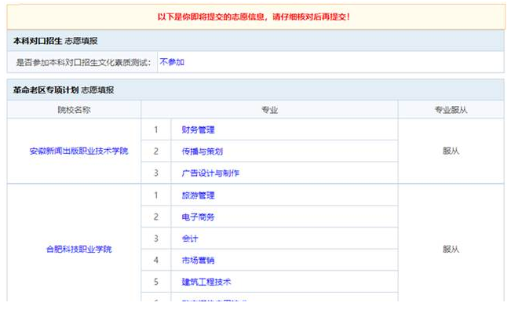Viewport: 511px width, 310px height.
Task: Click the 市场营销 major link
Action: [198, 260]
